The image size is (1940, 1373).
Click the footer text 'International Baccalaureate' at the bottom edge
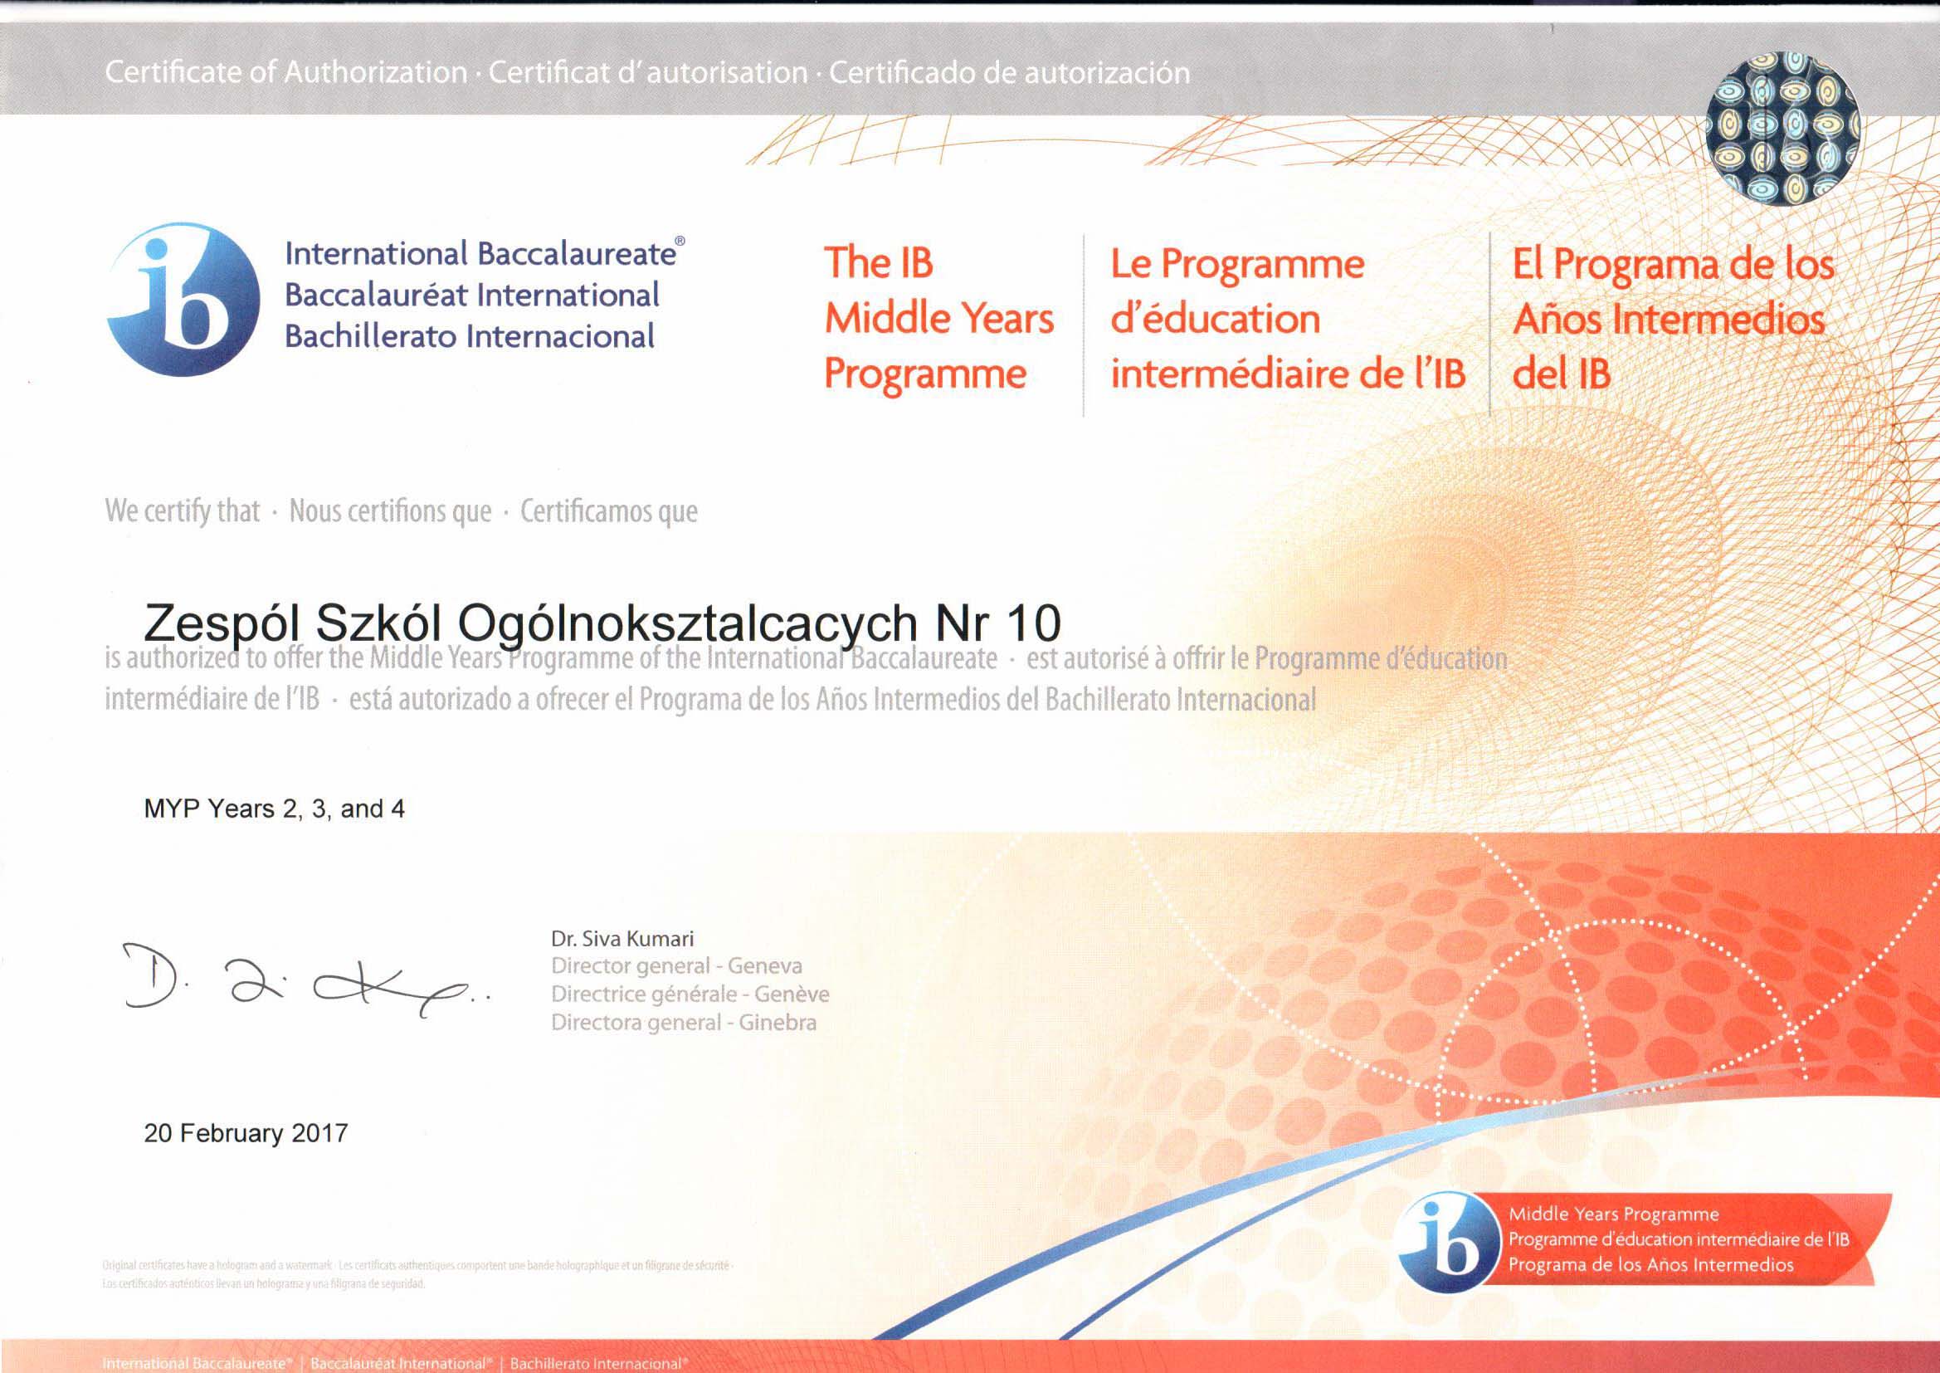197,1363
